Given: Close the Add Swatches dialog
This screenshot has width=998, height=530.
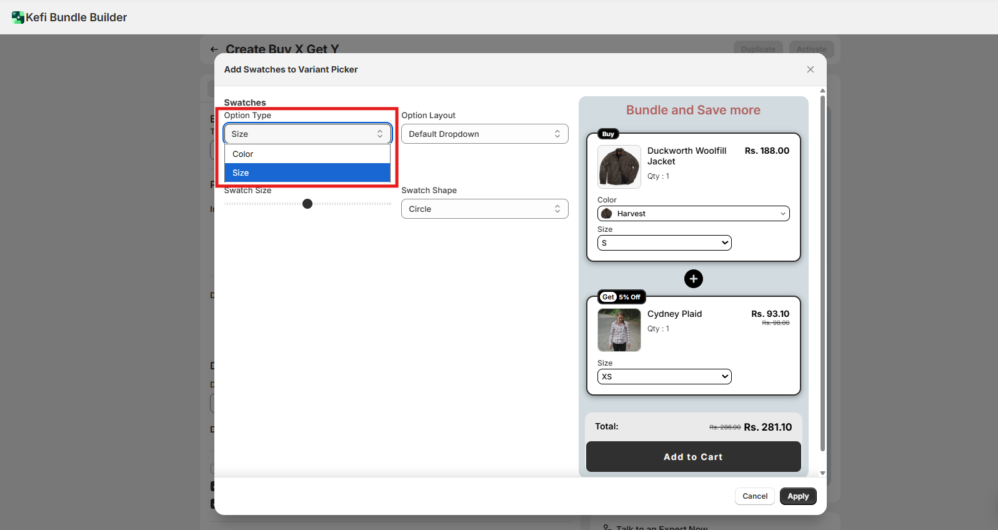Looking at the screenshot, I should point(810,69).
